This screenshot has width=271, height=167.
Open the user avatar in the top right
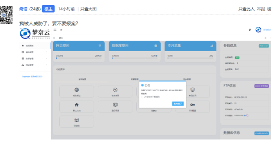pos(258,30)
